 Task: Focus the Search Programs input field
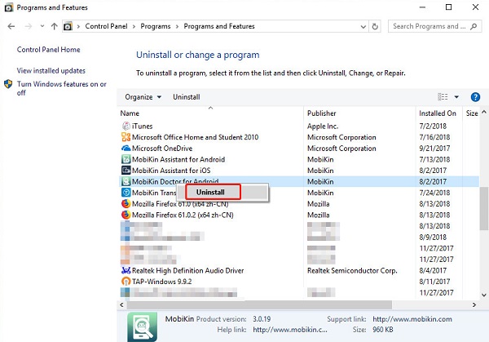click(x=430, y=26)
